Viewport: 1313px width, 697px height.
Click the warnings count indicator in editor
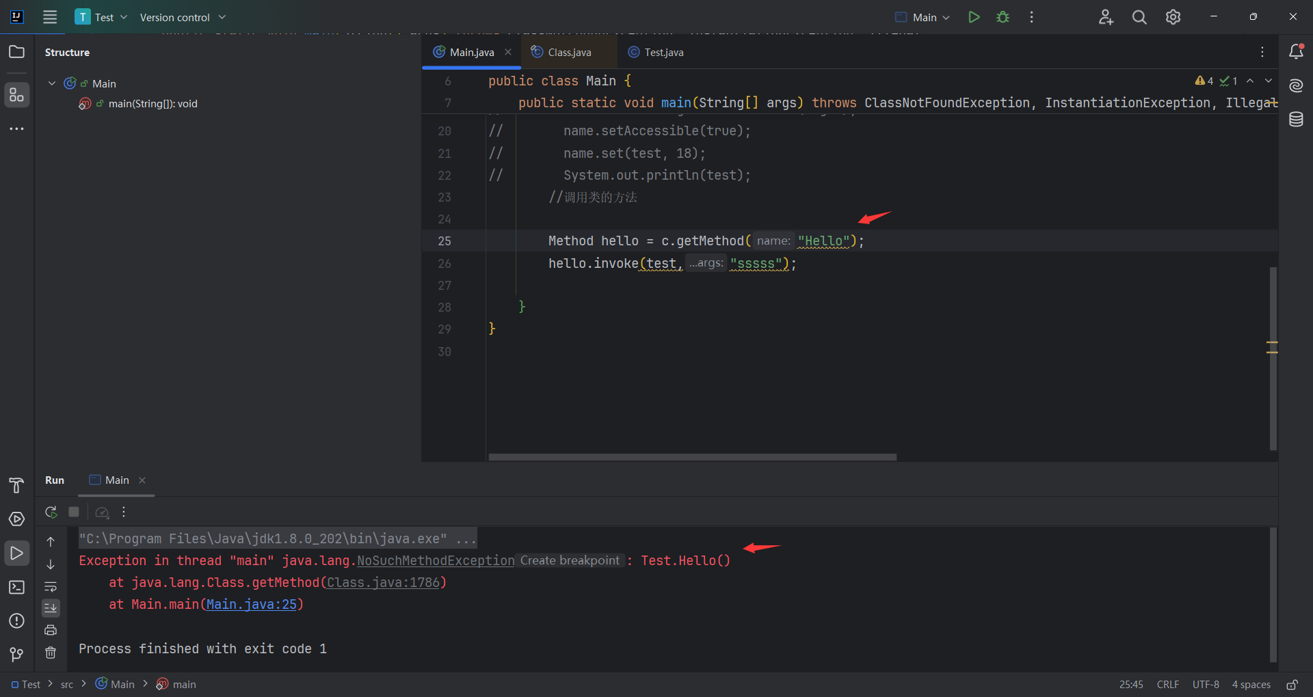coord(1204,81)
